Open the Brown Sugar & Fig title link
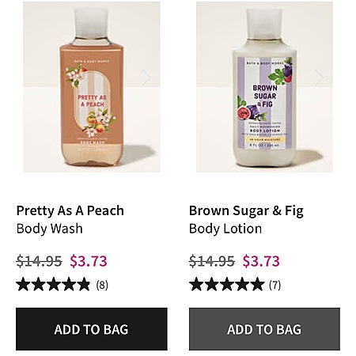The height and width of the screenshot is (356, 356). tap(246, 211)
